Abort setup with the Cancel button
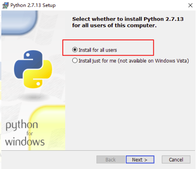Image resolution: width=196 pixels, height=169 pixels. pyautogui.click(x=176, y=160)
